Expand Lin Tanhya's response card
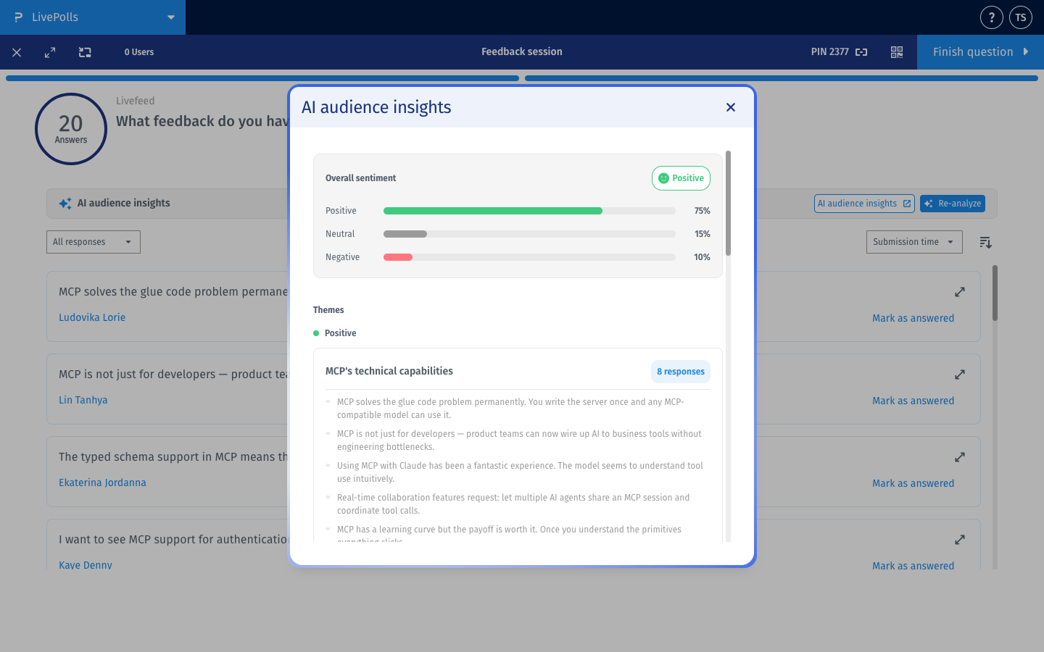1044x652 pixels. [x=960, y=375]
